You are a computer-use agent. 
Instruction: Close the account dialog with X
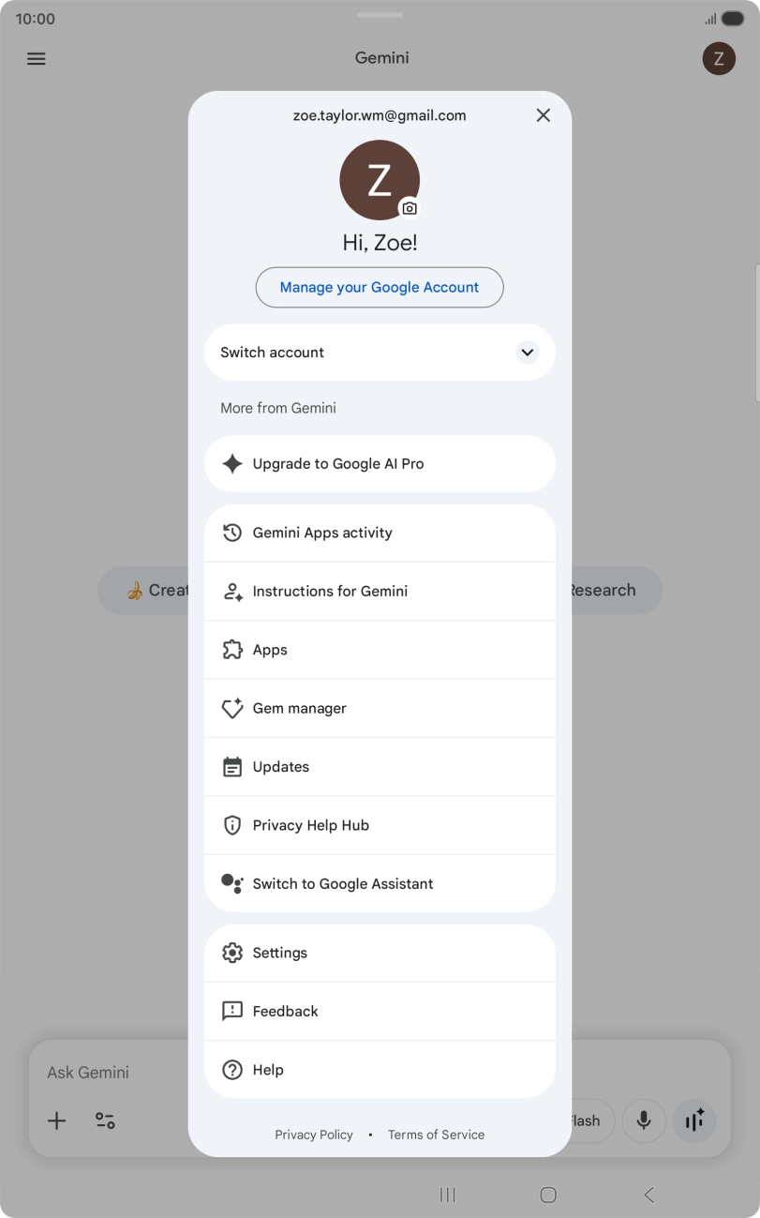pyautogui.click(x=544, y=115)
